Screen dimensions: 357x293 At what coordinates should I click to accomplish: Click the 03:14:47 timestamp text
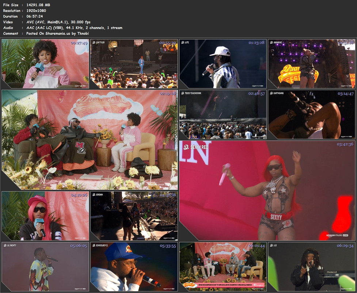[345, 93]
